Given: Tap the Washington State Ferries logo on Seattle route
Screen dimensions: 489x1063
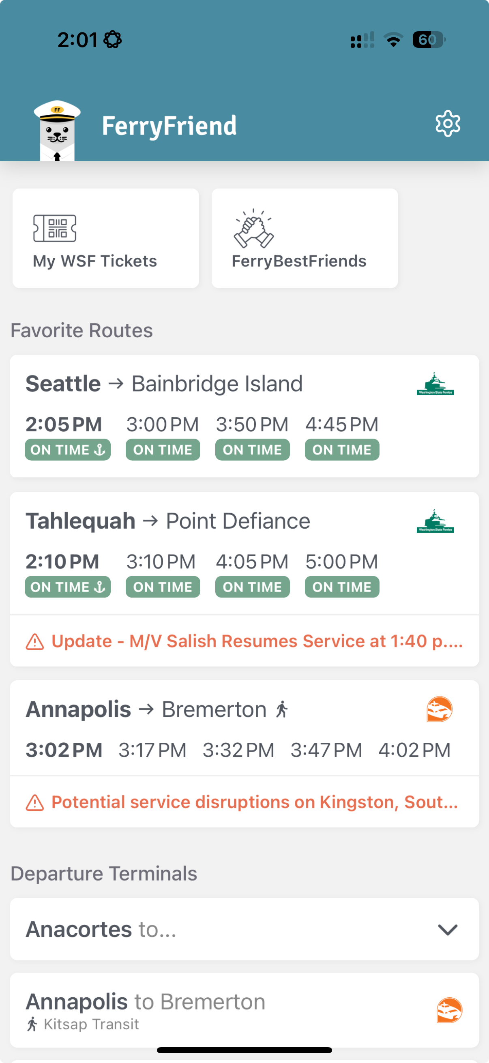Looking at the screenshot, I should pyautogui.click(x=435, y=384).
